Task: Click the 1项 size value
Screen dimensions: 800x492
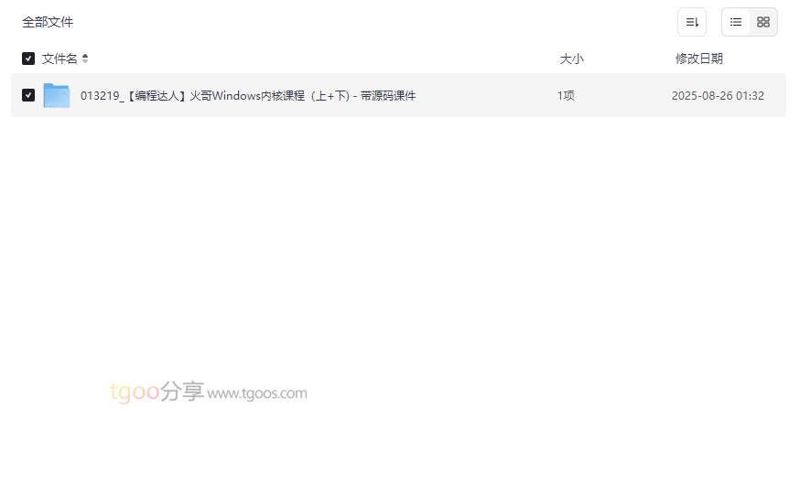Action: pyautogui.click(x=566, y=95)
